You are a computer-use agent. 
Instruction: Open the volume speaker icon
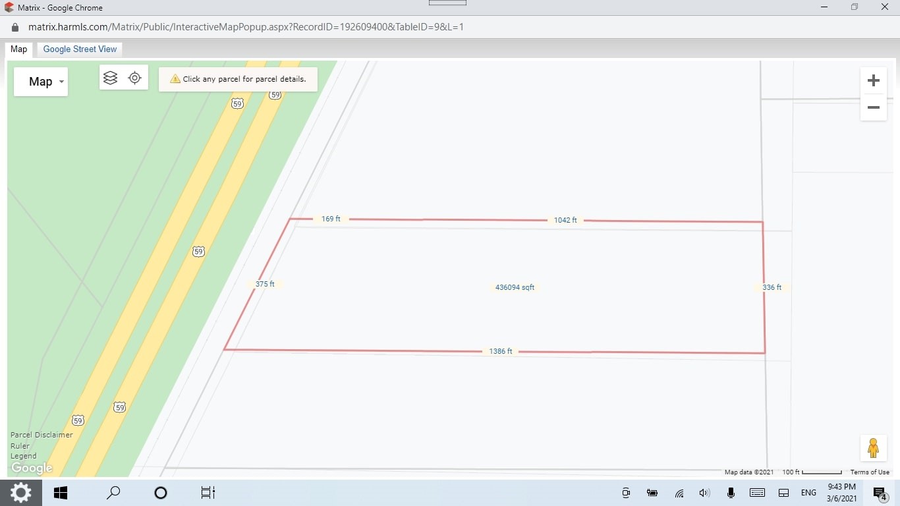[704, 493]
